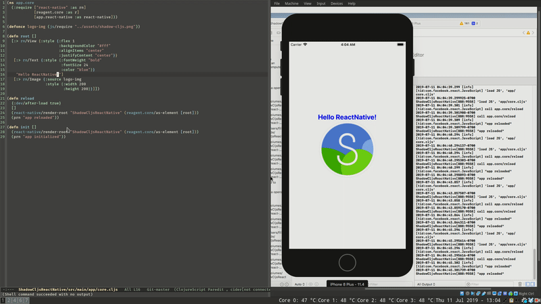Open the Auto variables view dropdown
The image size is (541, 304).
[x=300, y=284]
